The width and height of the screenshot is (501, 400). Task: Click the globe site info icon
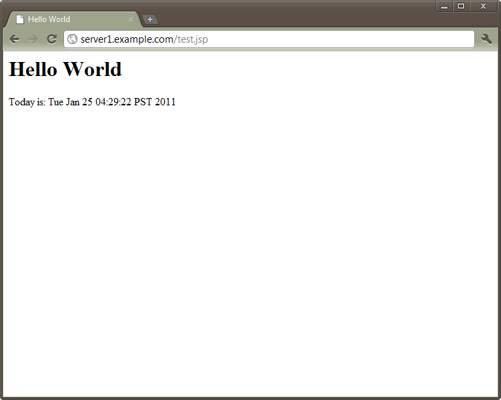[73, 39]
